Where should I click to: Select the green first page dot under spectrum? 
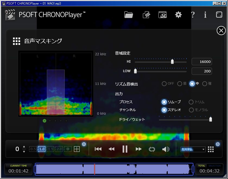point(45,121)
